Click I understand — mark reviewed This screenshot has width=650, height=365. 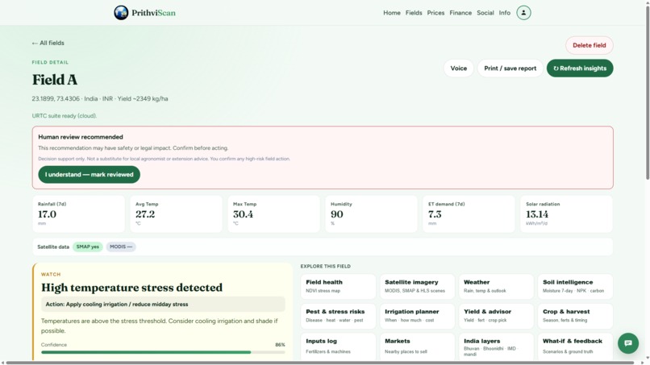90,174
